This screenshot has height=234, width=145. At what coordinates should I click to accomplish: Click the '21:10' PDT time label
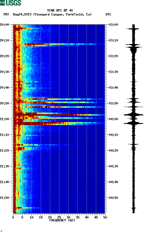(4, 135)
